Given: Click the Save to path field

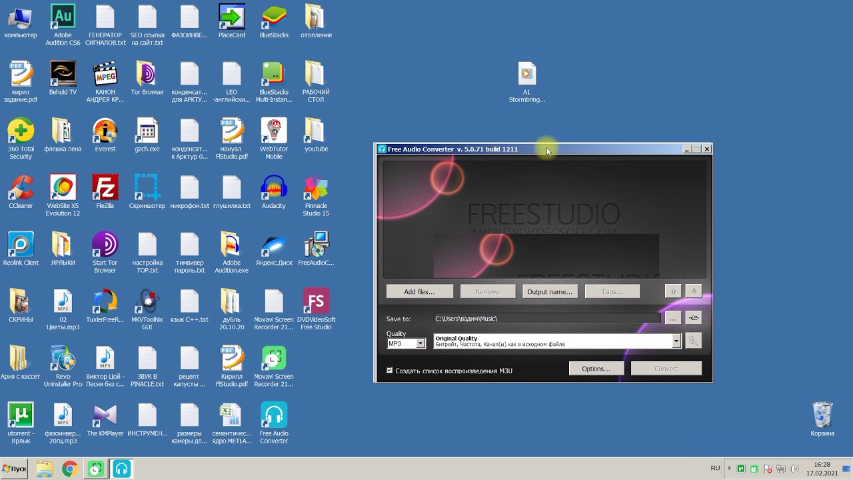Looking at the screenshot, I should 546,319.
